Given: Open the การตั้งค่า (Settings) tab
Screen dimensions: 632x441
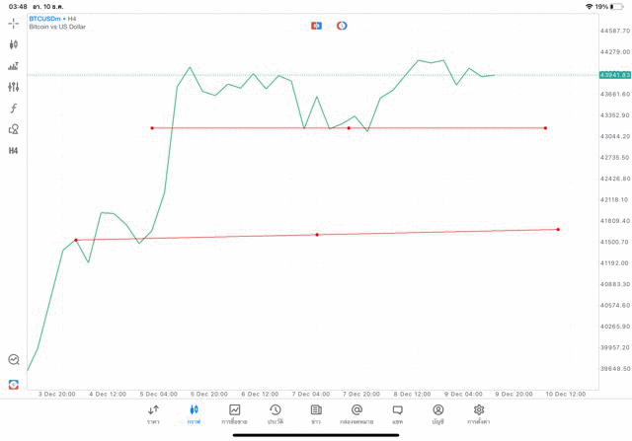Looking at the screenshot, I should point(479,413).
